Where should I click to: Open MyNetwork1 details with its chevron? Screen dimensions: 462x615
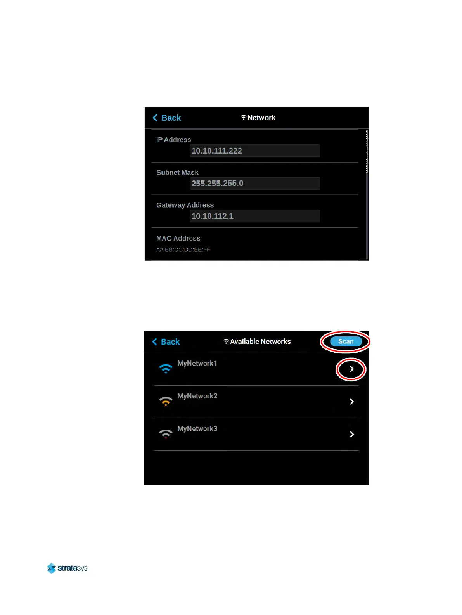[x=351, y=369]
